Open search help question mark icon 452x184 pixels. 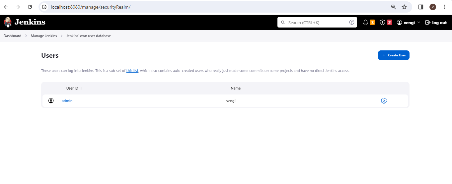tap(352, 22)
